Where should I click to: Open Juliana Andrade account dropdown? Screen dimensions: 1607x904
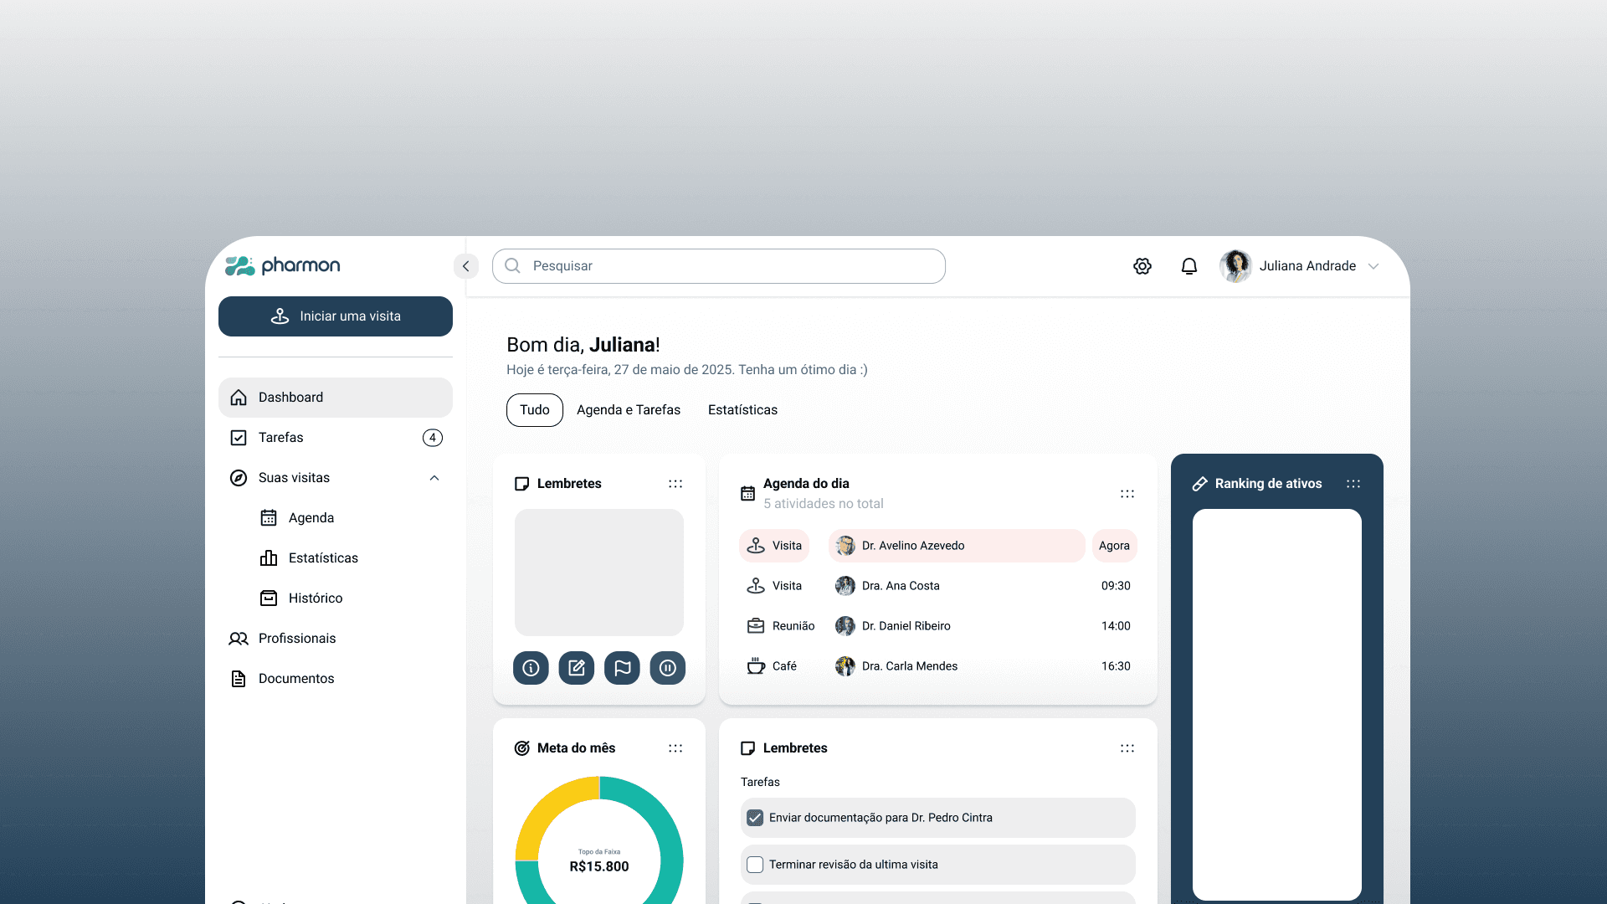coord(1373,266)
